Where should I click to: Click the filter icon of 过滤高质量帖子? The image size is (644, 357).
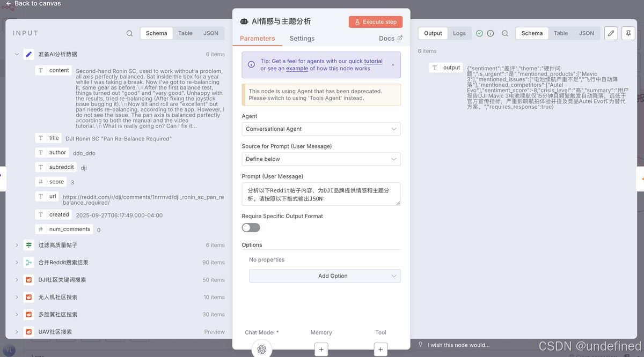click(28, 245)
